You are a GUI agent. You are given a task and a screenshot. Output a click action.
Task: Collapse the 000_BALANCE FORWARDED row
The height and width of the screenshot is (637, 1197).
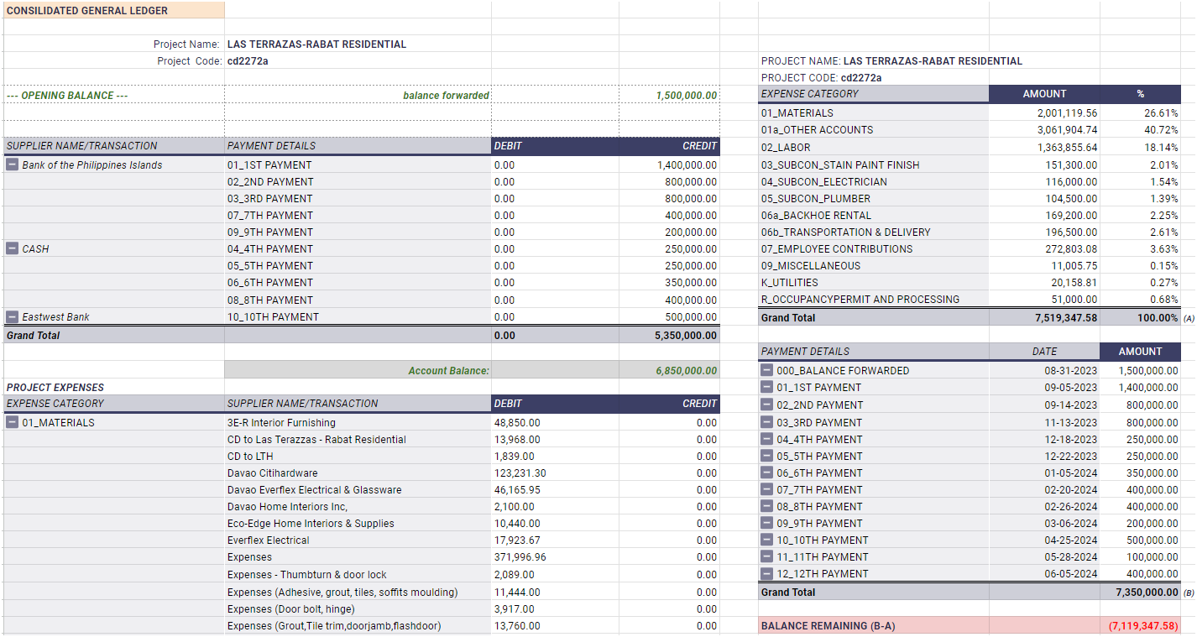767,370
